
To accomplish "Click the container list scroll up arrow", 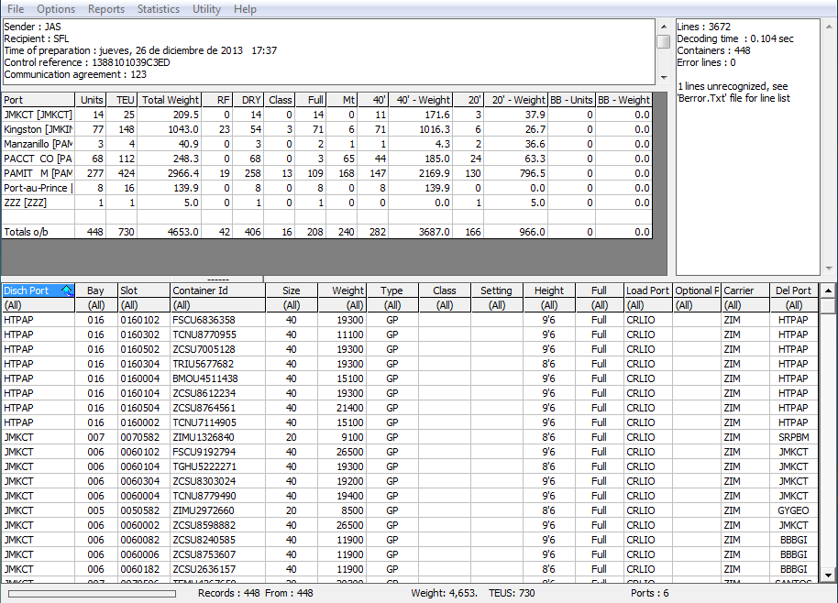I will pyautogui.click(x=828, y=291).
